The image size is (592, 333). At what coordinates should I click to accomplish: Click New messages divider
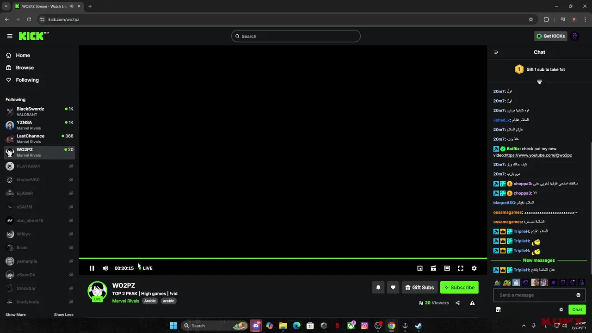coord(539,260)
